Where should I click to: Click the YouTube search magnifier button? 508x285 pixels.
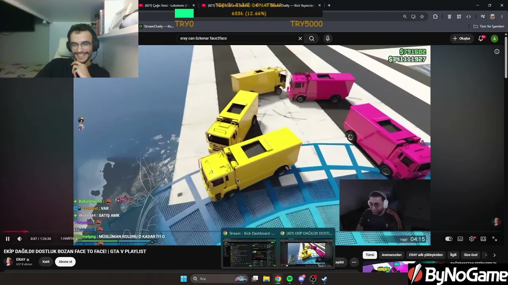pyautogui.click(x=312, y=38)
